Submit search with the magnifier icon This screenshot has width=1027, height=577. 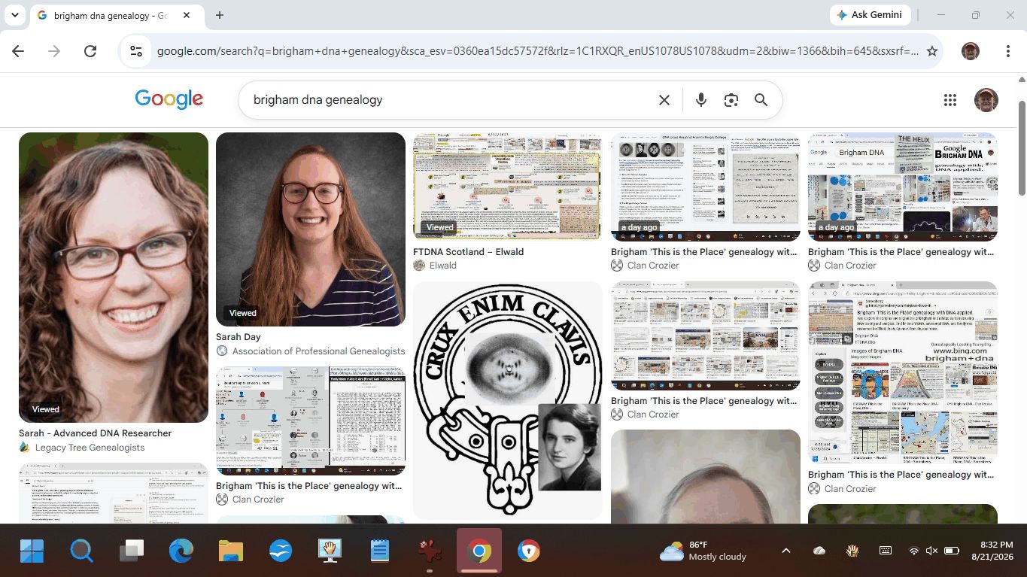(761, 100)
